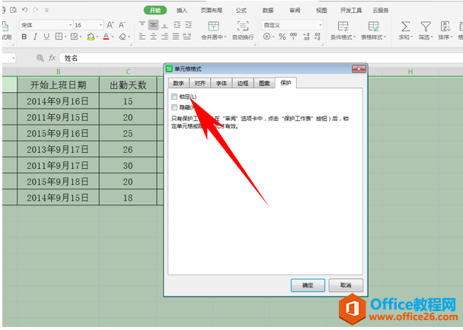Switch to the 审阅 ribbon tab

[295, 11]
